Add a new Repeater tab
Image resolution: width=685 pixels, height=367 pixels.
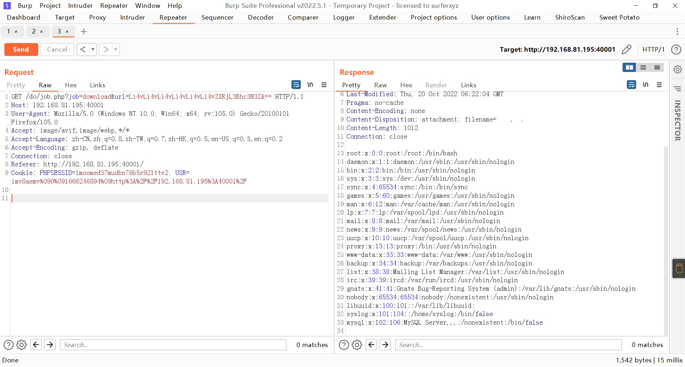click(x=84, y=31)
